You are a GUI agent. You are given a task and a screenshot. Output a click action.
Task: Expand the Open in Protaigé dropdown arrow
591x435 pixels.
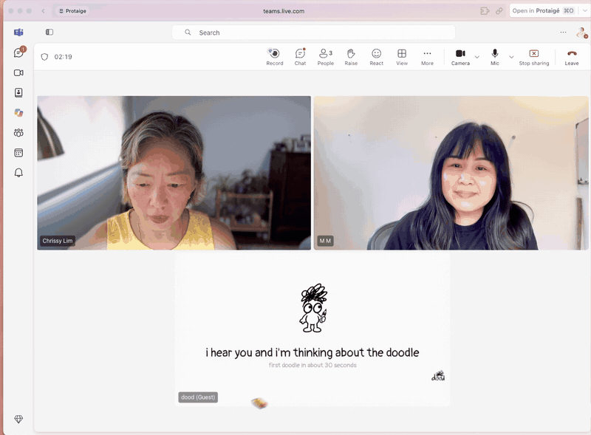point(584,10)
